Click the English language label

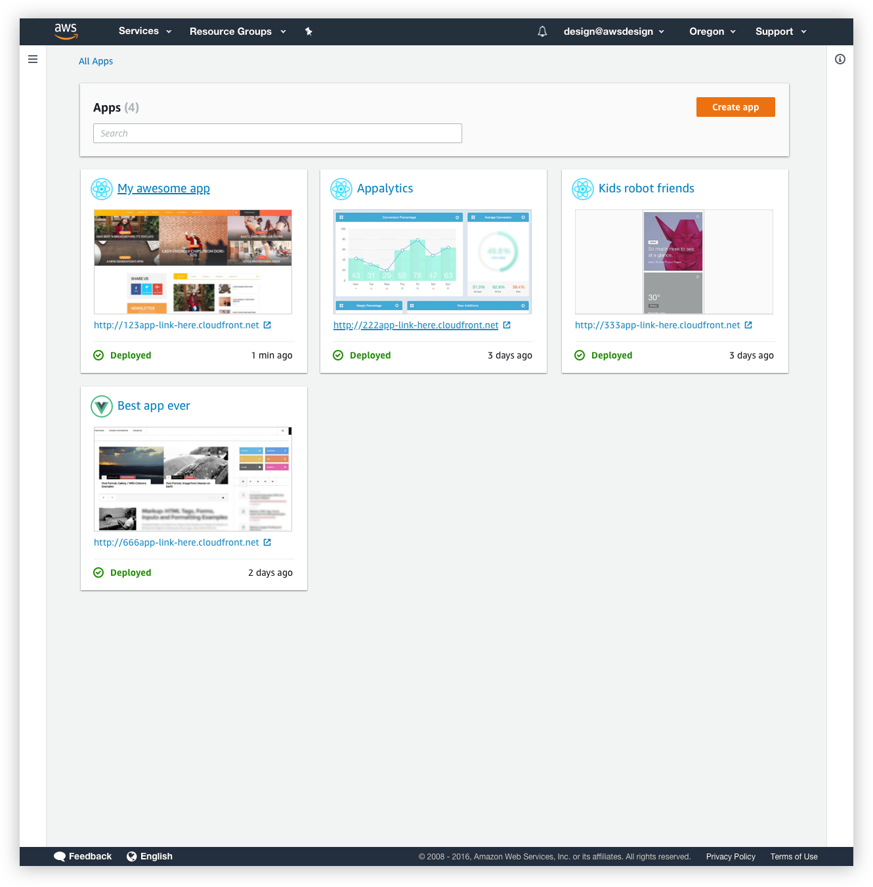point(156,856)
